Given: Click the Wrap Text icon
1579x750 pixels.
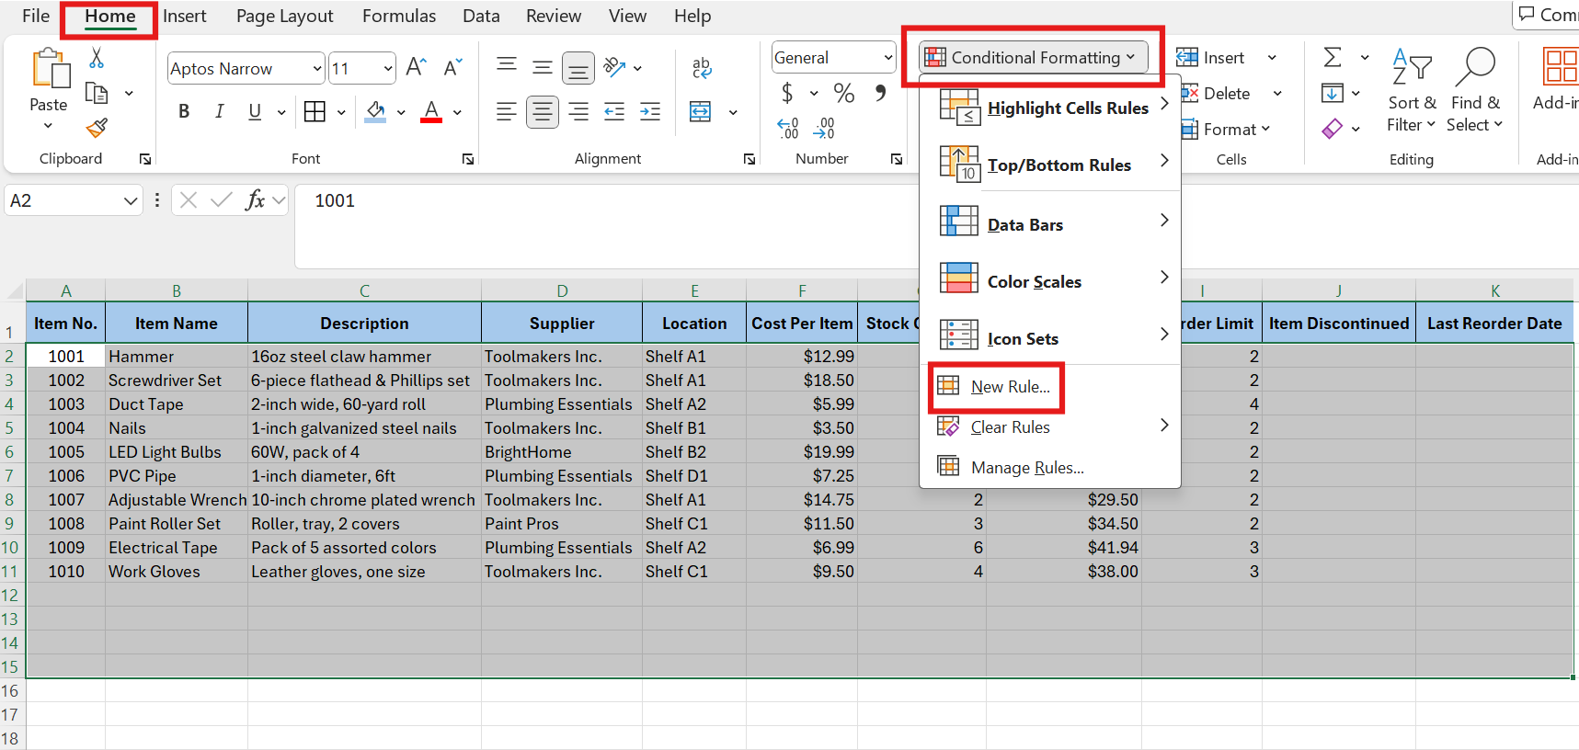Looking at the screenshot, I should click(x=701, y=67).
